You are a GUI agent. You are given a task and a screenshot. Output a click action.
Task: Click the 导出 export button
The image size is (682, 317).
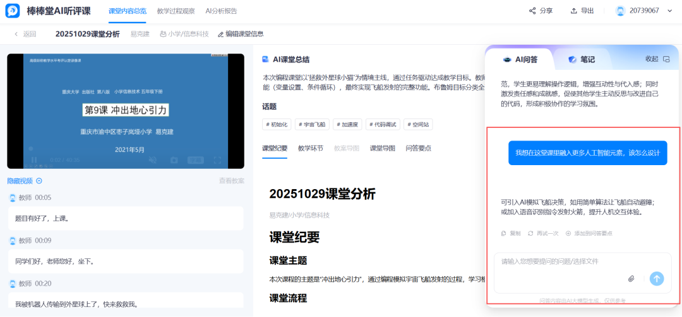(582, 11)
